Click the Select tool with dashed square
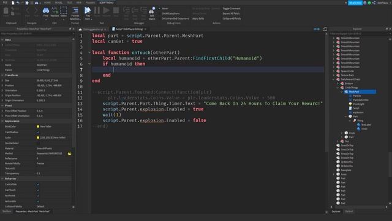This screenshot has height=221, width=392. click(64, 10)
